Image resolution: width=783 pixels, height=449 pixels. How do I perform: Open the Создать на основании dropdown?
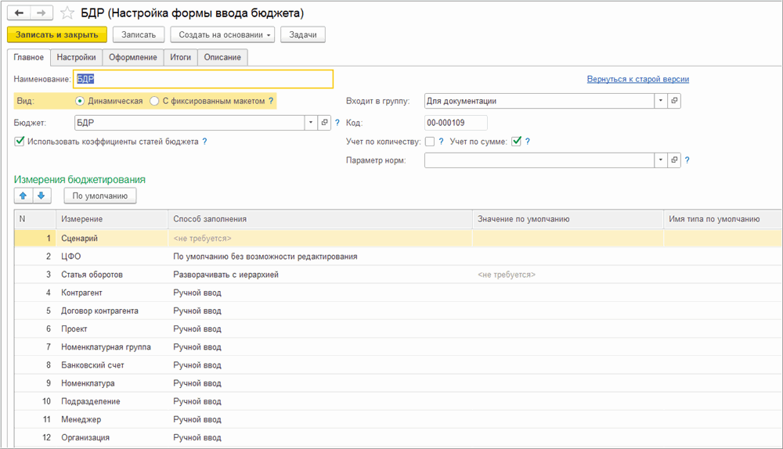[222, 34]
